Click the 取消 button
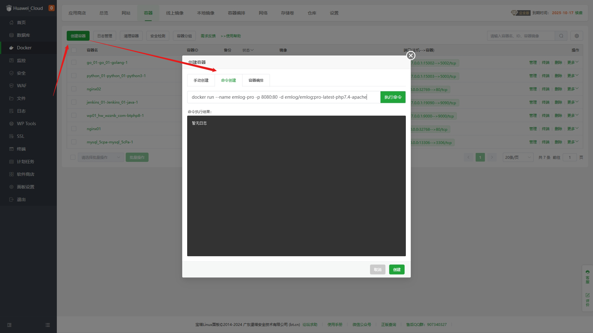Screen dimensions: 593x333 pos(378,269)
